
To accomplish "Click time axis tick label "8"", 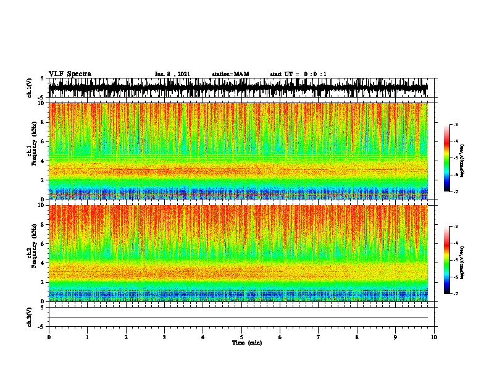I will point(357,337).
